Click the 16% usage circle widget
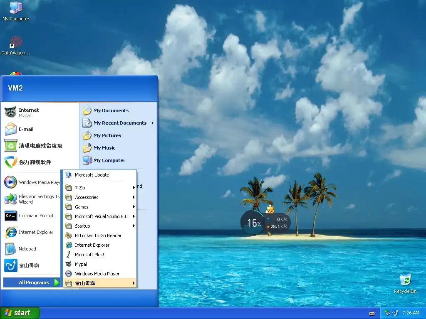This screenshot has width=426, height=319. point(253,223)
